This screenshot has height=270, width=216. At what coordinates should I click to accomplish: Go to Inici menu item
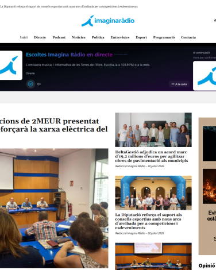tap(24, 37)
